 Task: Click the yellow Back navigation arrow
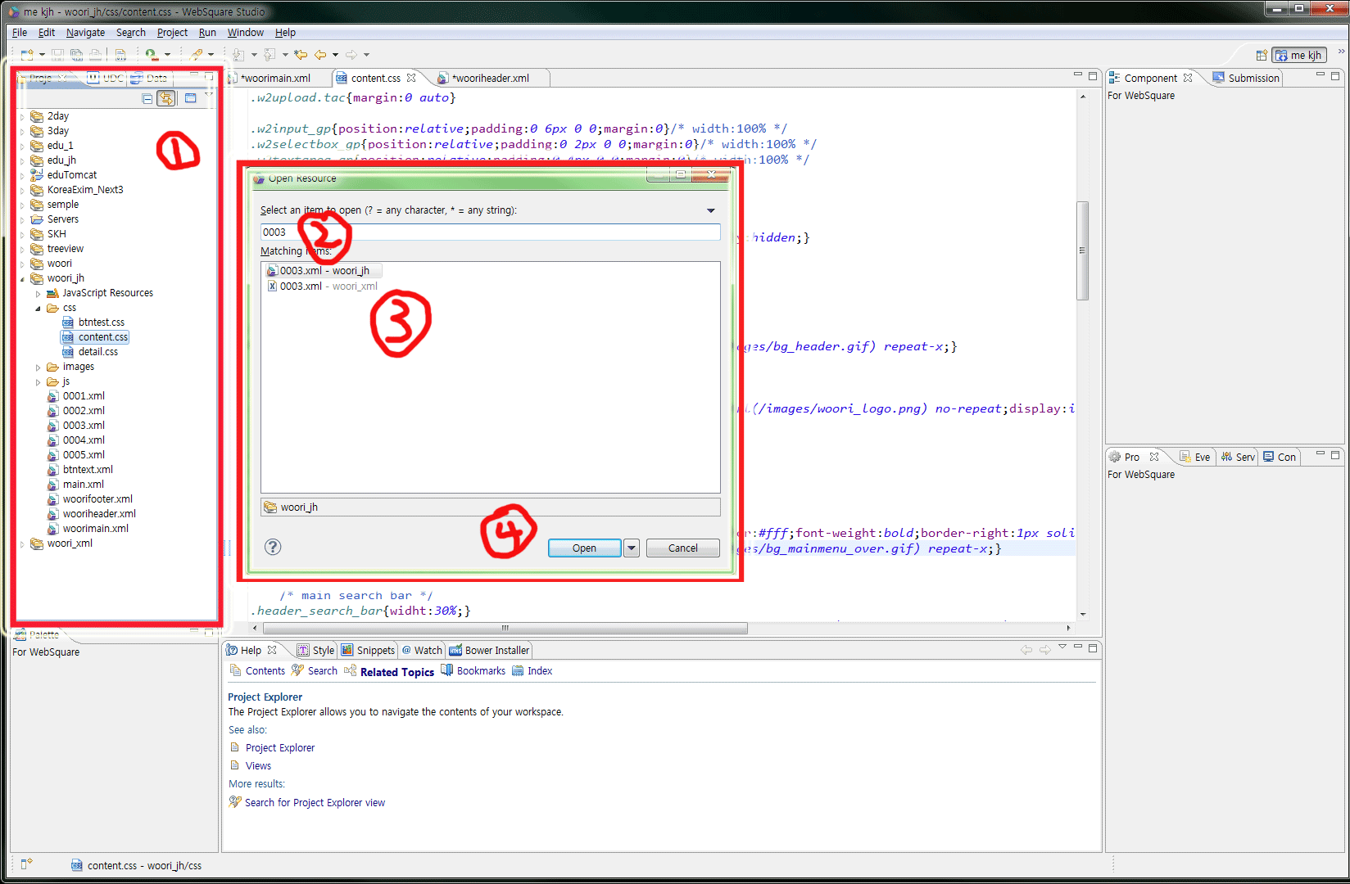coord(320,55)
